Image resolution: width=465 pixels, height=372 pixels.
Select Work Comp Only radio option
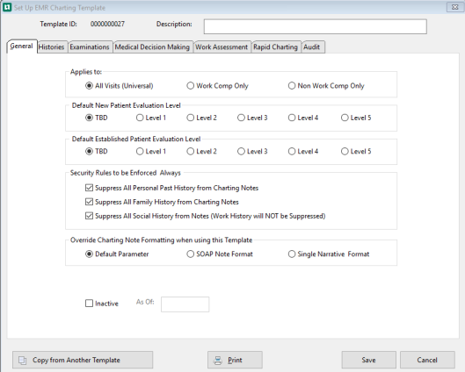tap(190, 86)
